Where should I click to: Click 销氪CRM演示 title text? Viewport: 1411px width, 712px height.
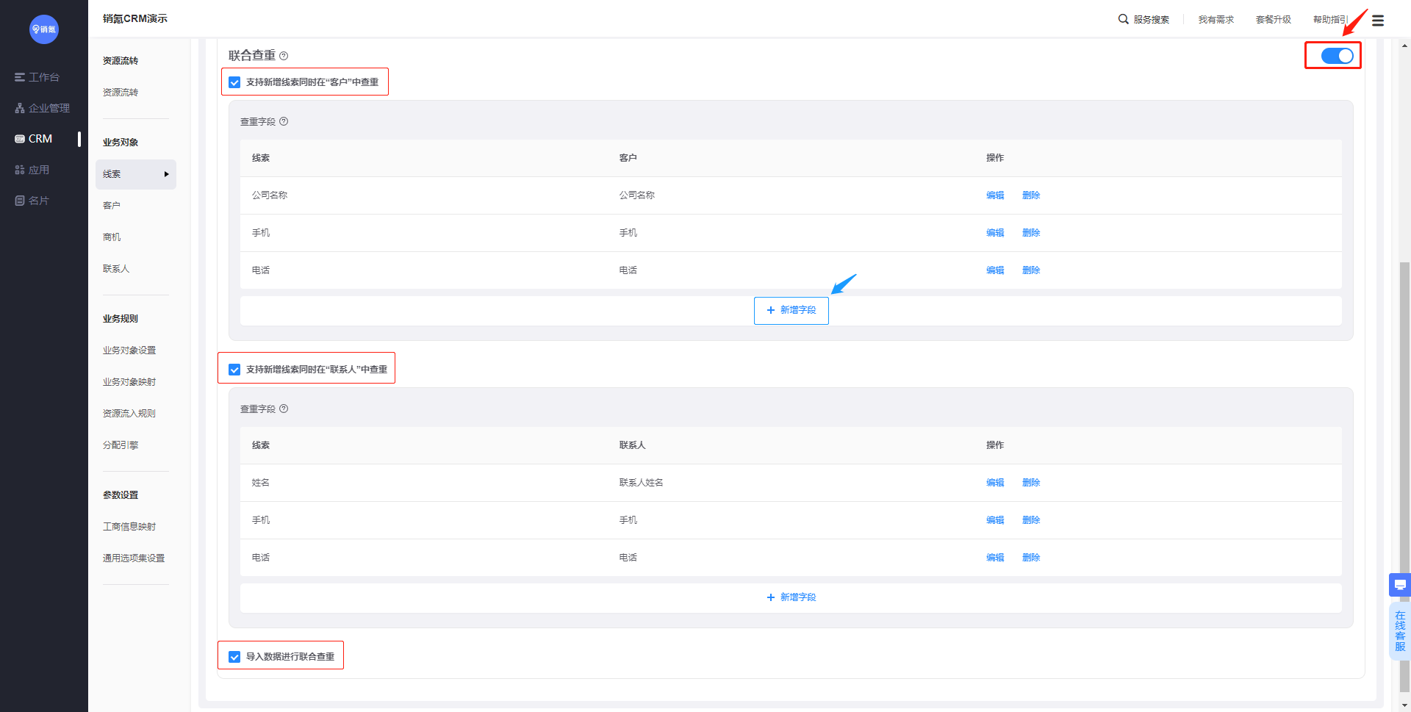[x=135, y=18]
